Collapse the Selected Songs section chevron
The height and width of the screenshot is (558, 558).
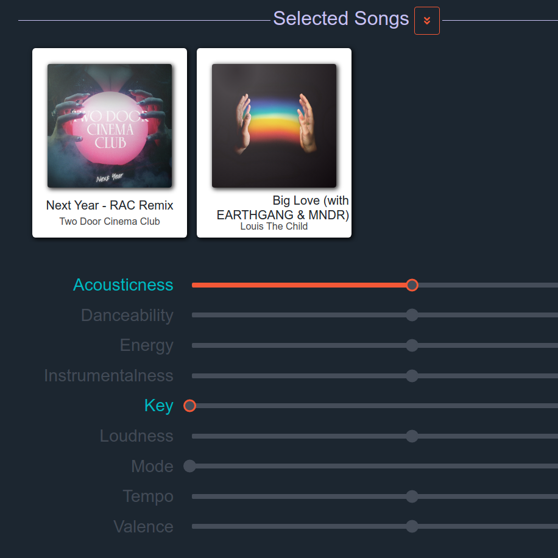tap(426, 21)
